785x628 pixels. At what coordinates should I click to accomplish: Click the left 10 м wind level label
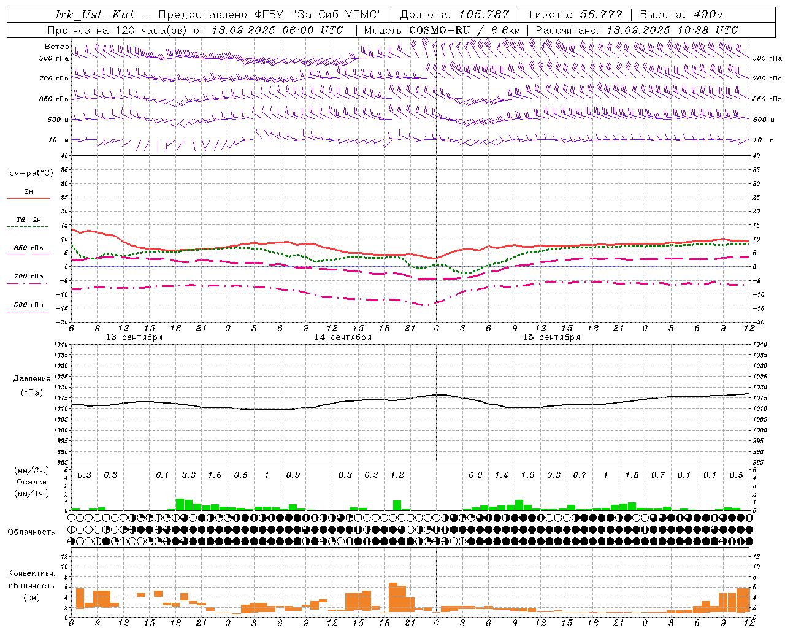point(59,140)
